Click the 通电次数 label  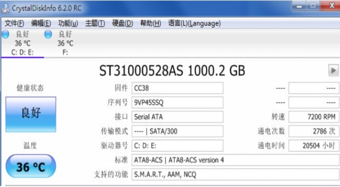[x=271, y=131]
